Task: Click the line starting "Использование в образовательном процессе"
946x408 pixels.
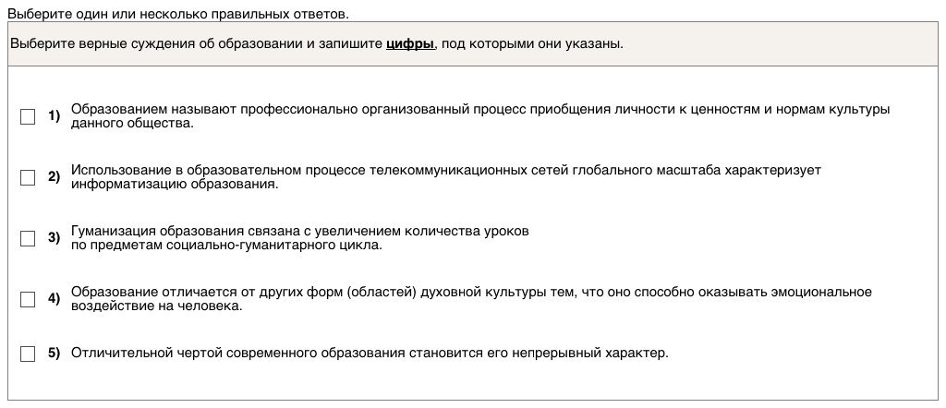Action: [x=445, y=170]
